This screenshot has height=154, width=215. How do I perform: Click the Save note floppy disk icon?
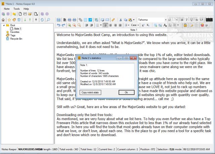click(x=58, y=20)
